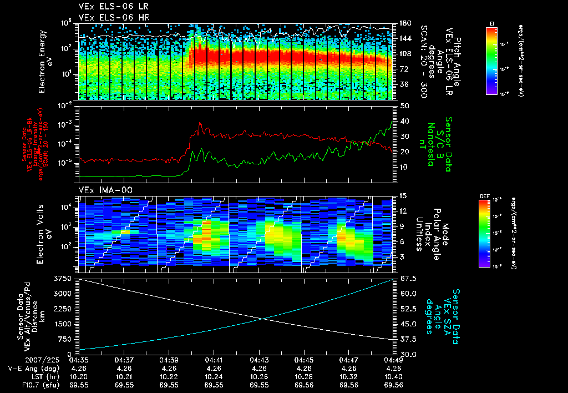Click the LST value '10.20'

point(79,377)
